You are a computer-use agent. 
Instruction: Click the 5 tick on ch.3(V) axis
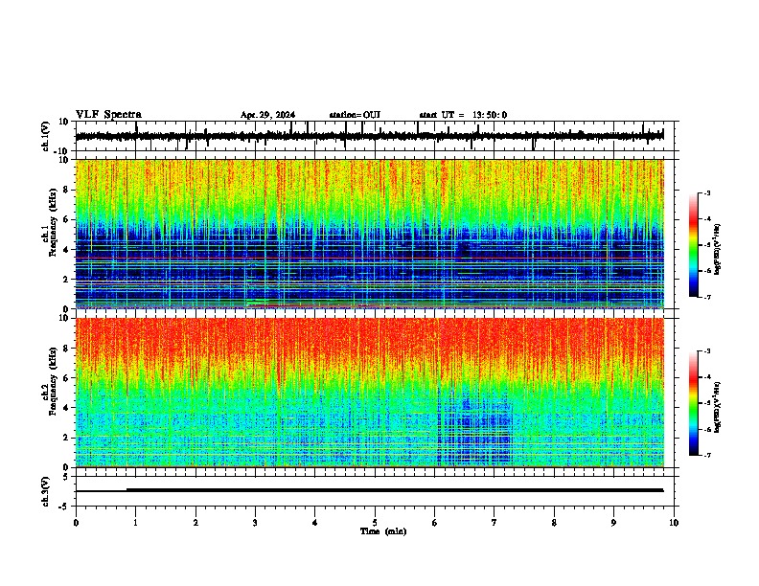[x=67, y=477]
